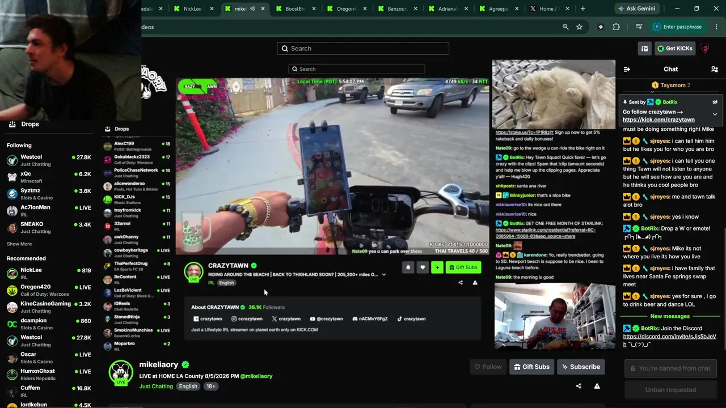Click the English language tag for mikeliaory
Viewport: 726px width, 408px height.
[188, 386]
